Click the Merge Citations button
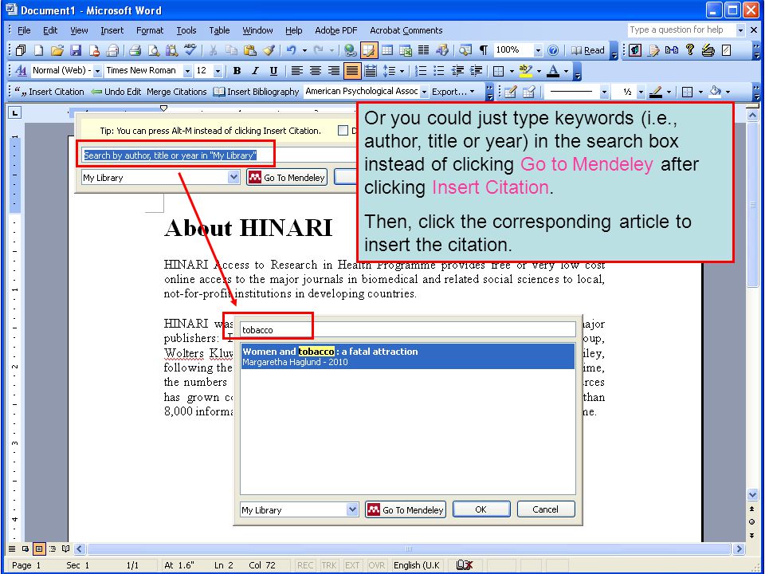 (177, 92)
